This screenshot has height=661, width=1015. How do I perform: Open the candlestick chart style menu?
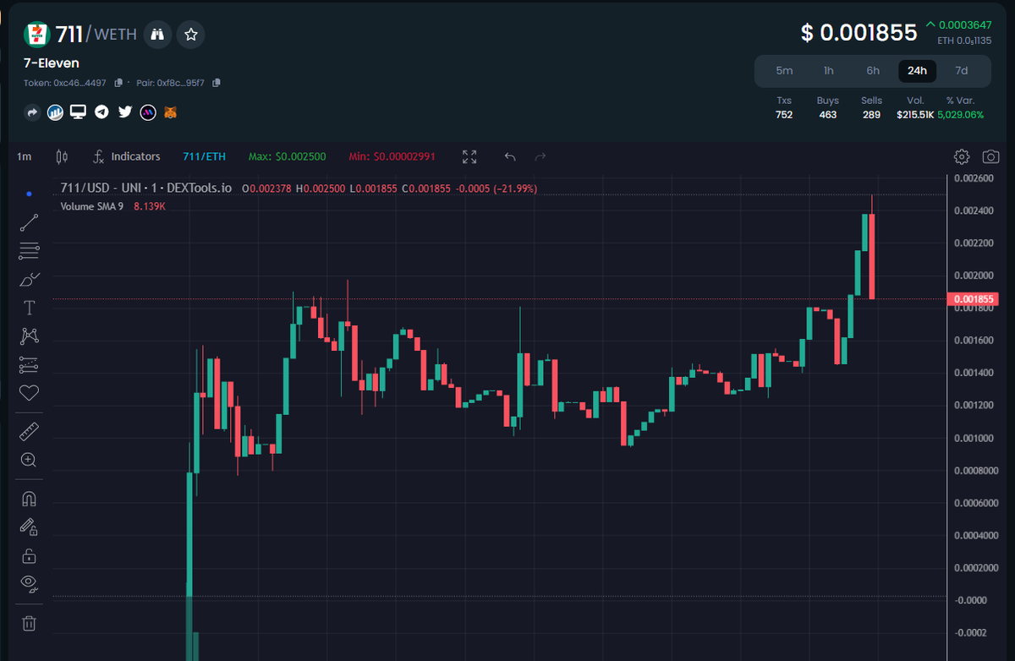tap(61, 156)
